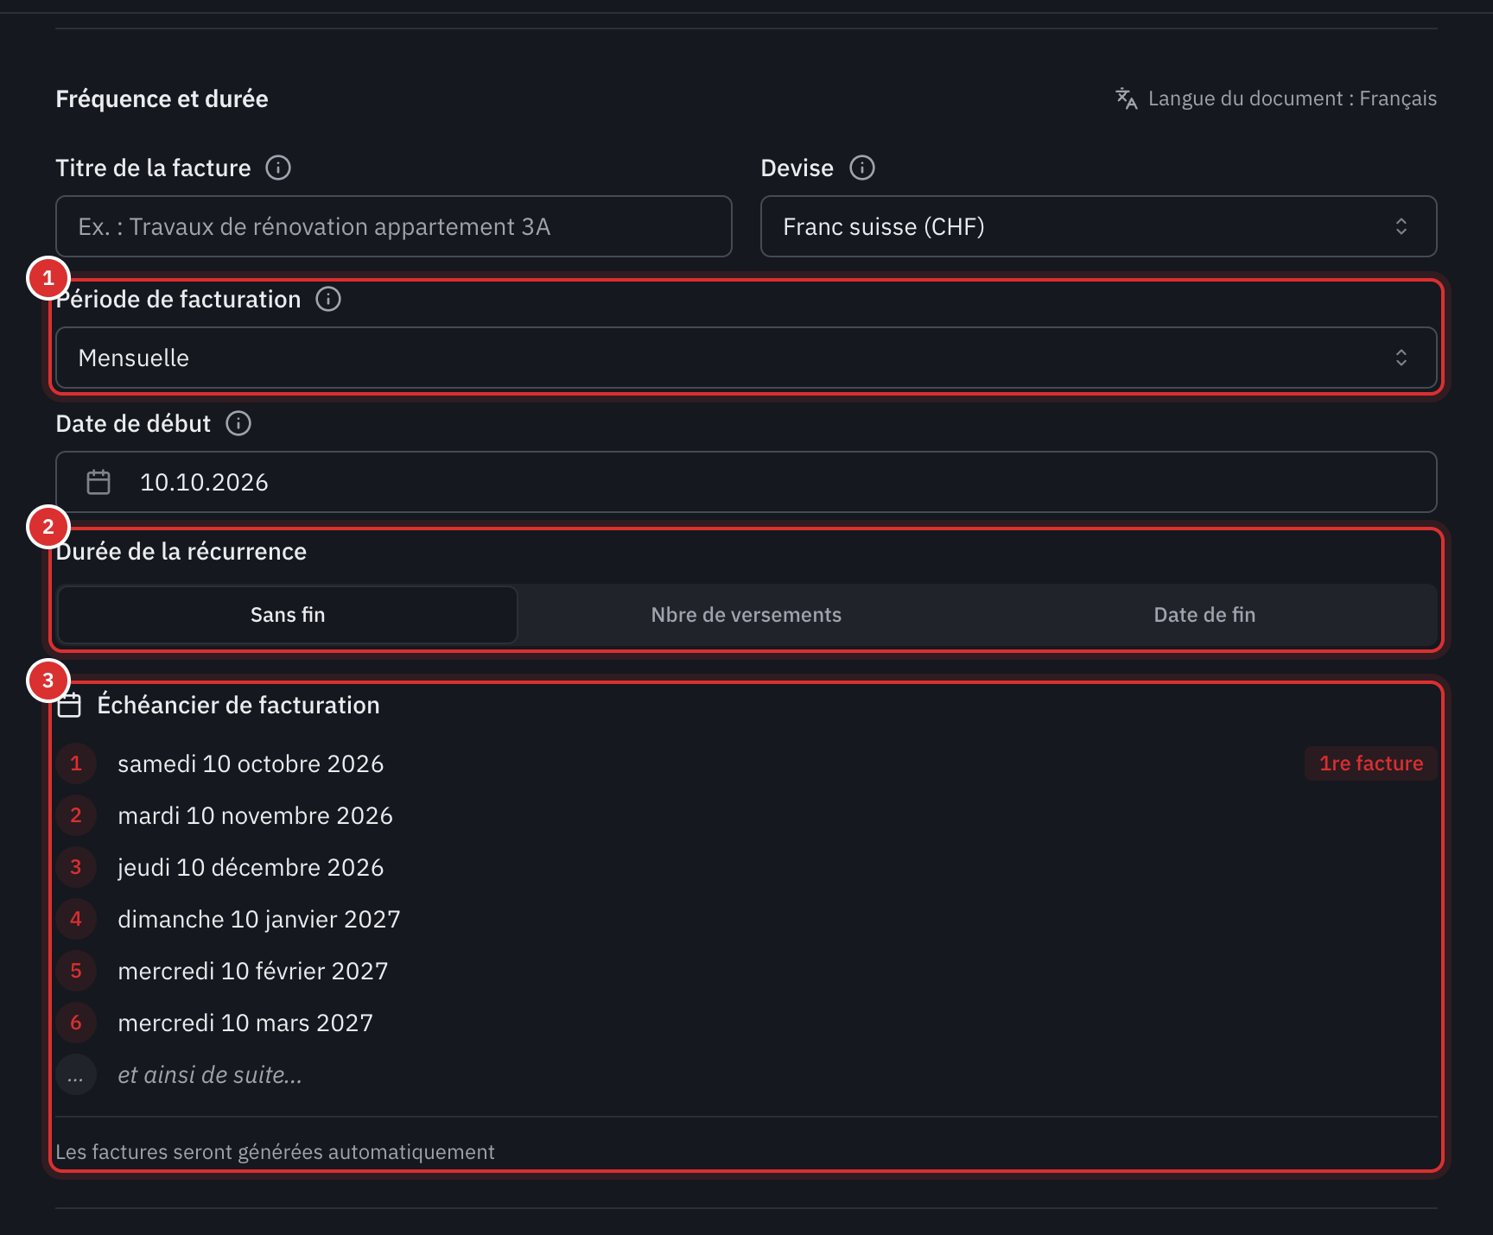Click the 1re facture badge

[x=1370, y=763]
